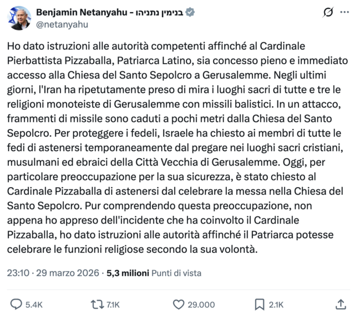Click the 2.1K bookmarks count
Screen dimensions: 355x316
click(x=276, y=303)
